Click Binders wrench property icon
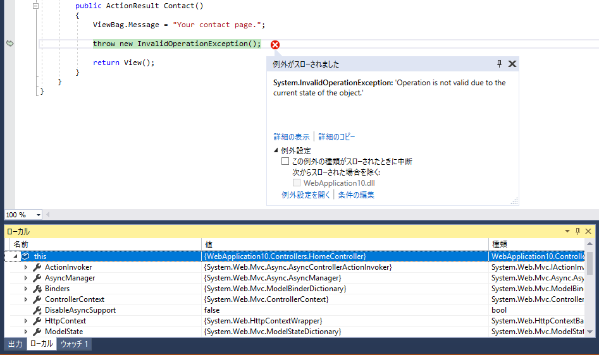The image size is (599, 355). 37,289
